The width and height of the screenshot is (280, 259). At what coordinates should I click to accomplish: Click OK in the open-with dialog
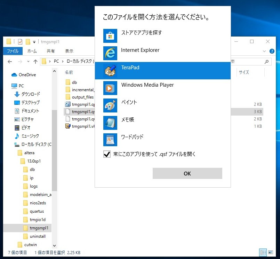(187, 173)
